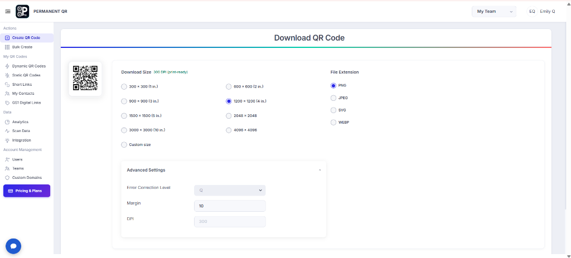Click the Integration bulb icon

[x=7, y=140]
